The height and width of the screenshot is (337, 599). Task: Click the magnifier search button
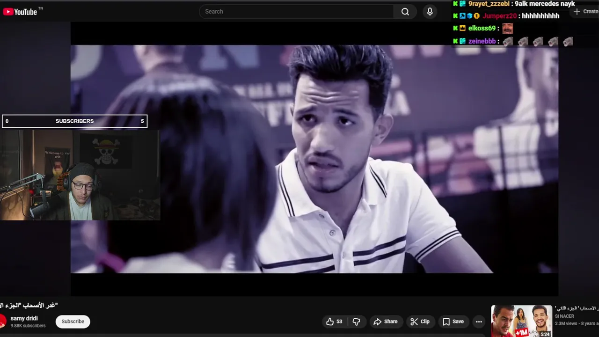[405, 12]
